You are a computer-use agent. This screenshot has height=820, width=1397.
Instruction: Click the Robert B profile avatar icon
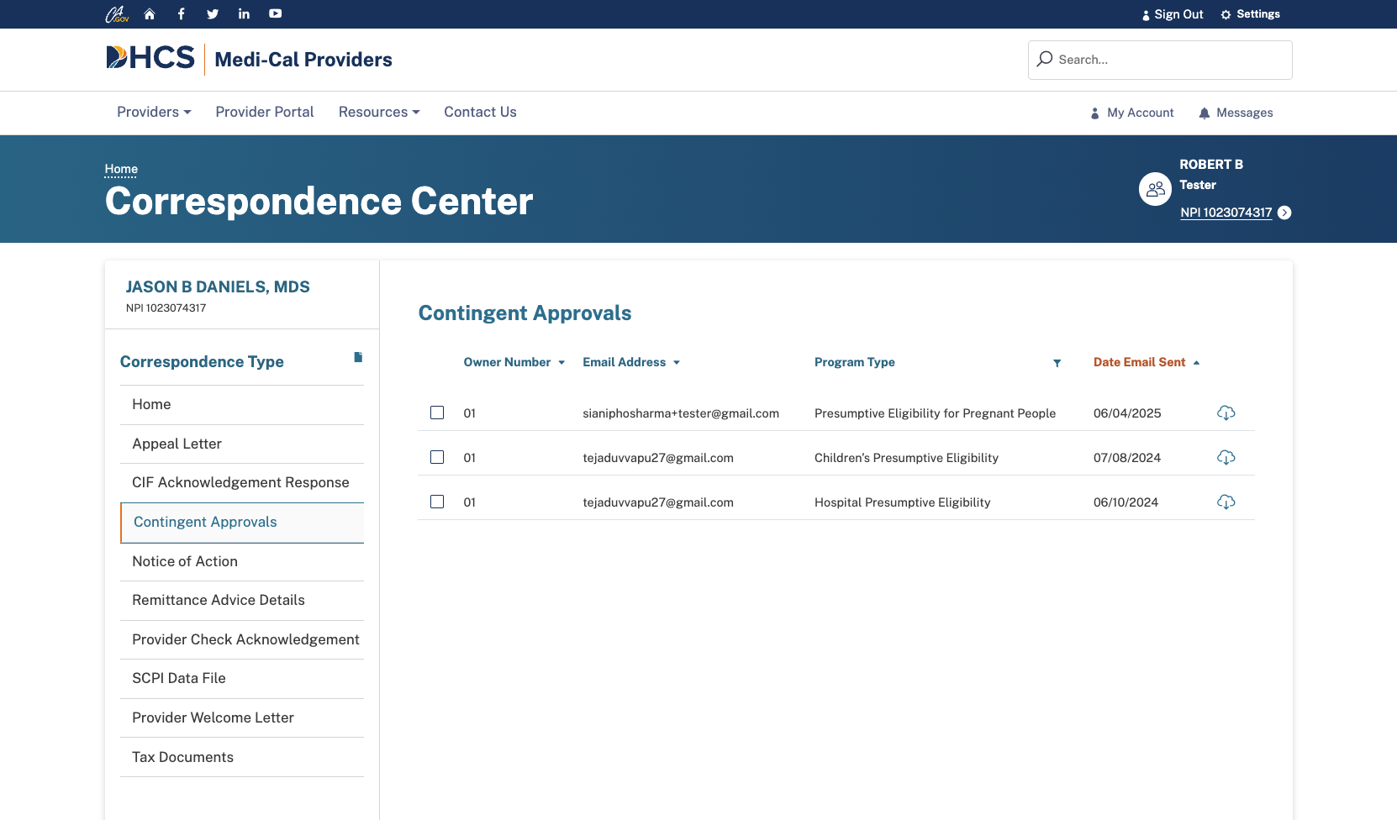pos(1154,189)
